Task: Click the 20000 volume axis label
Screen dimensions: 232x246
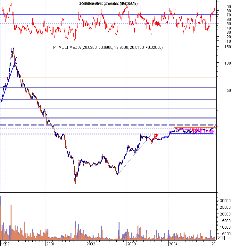Action: point(225,214)
